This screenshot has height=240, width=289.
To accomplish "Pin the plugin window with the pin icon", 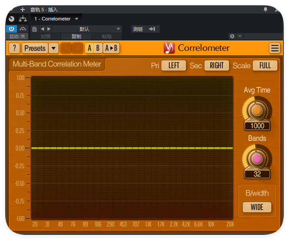I will pyautogui.click(x=265, y=10).
